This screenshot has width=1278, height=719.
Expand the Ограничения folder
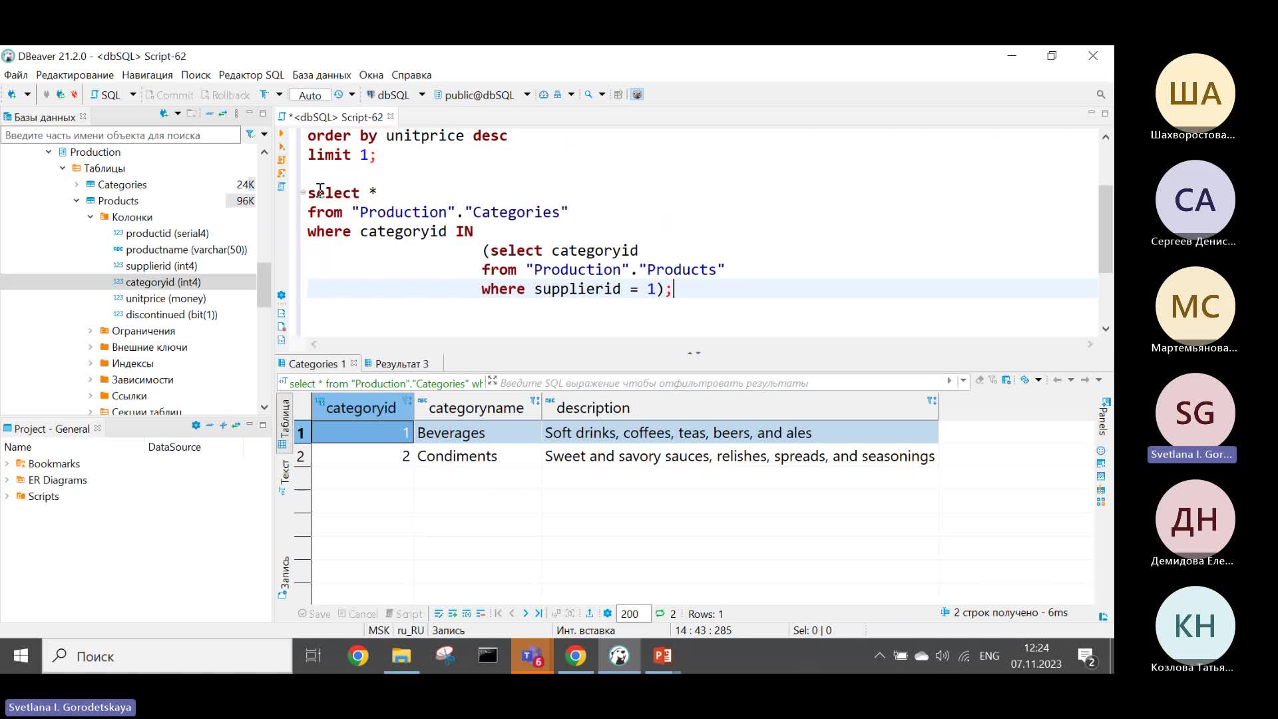91,331
